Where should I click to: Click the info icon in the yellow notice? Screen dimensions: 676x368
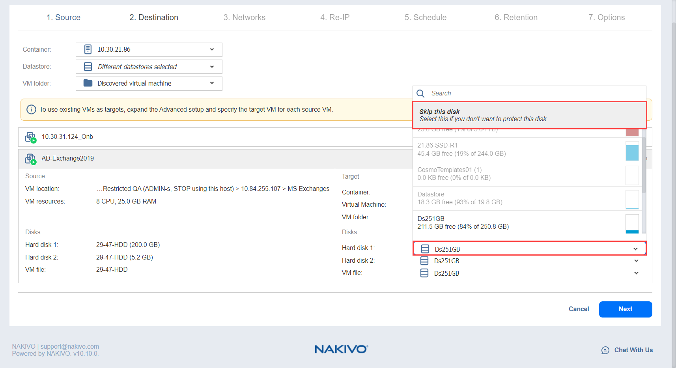coord(31,110)
